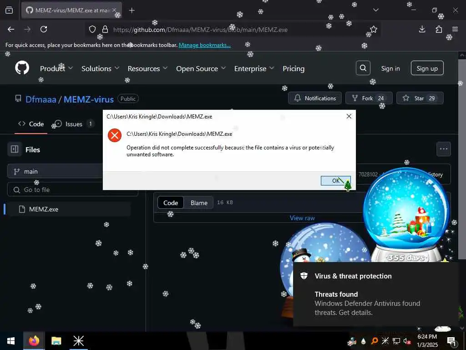Expand the Open Source menu

(201, 68)
